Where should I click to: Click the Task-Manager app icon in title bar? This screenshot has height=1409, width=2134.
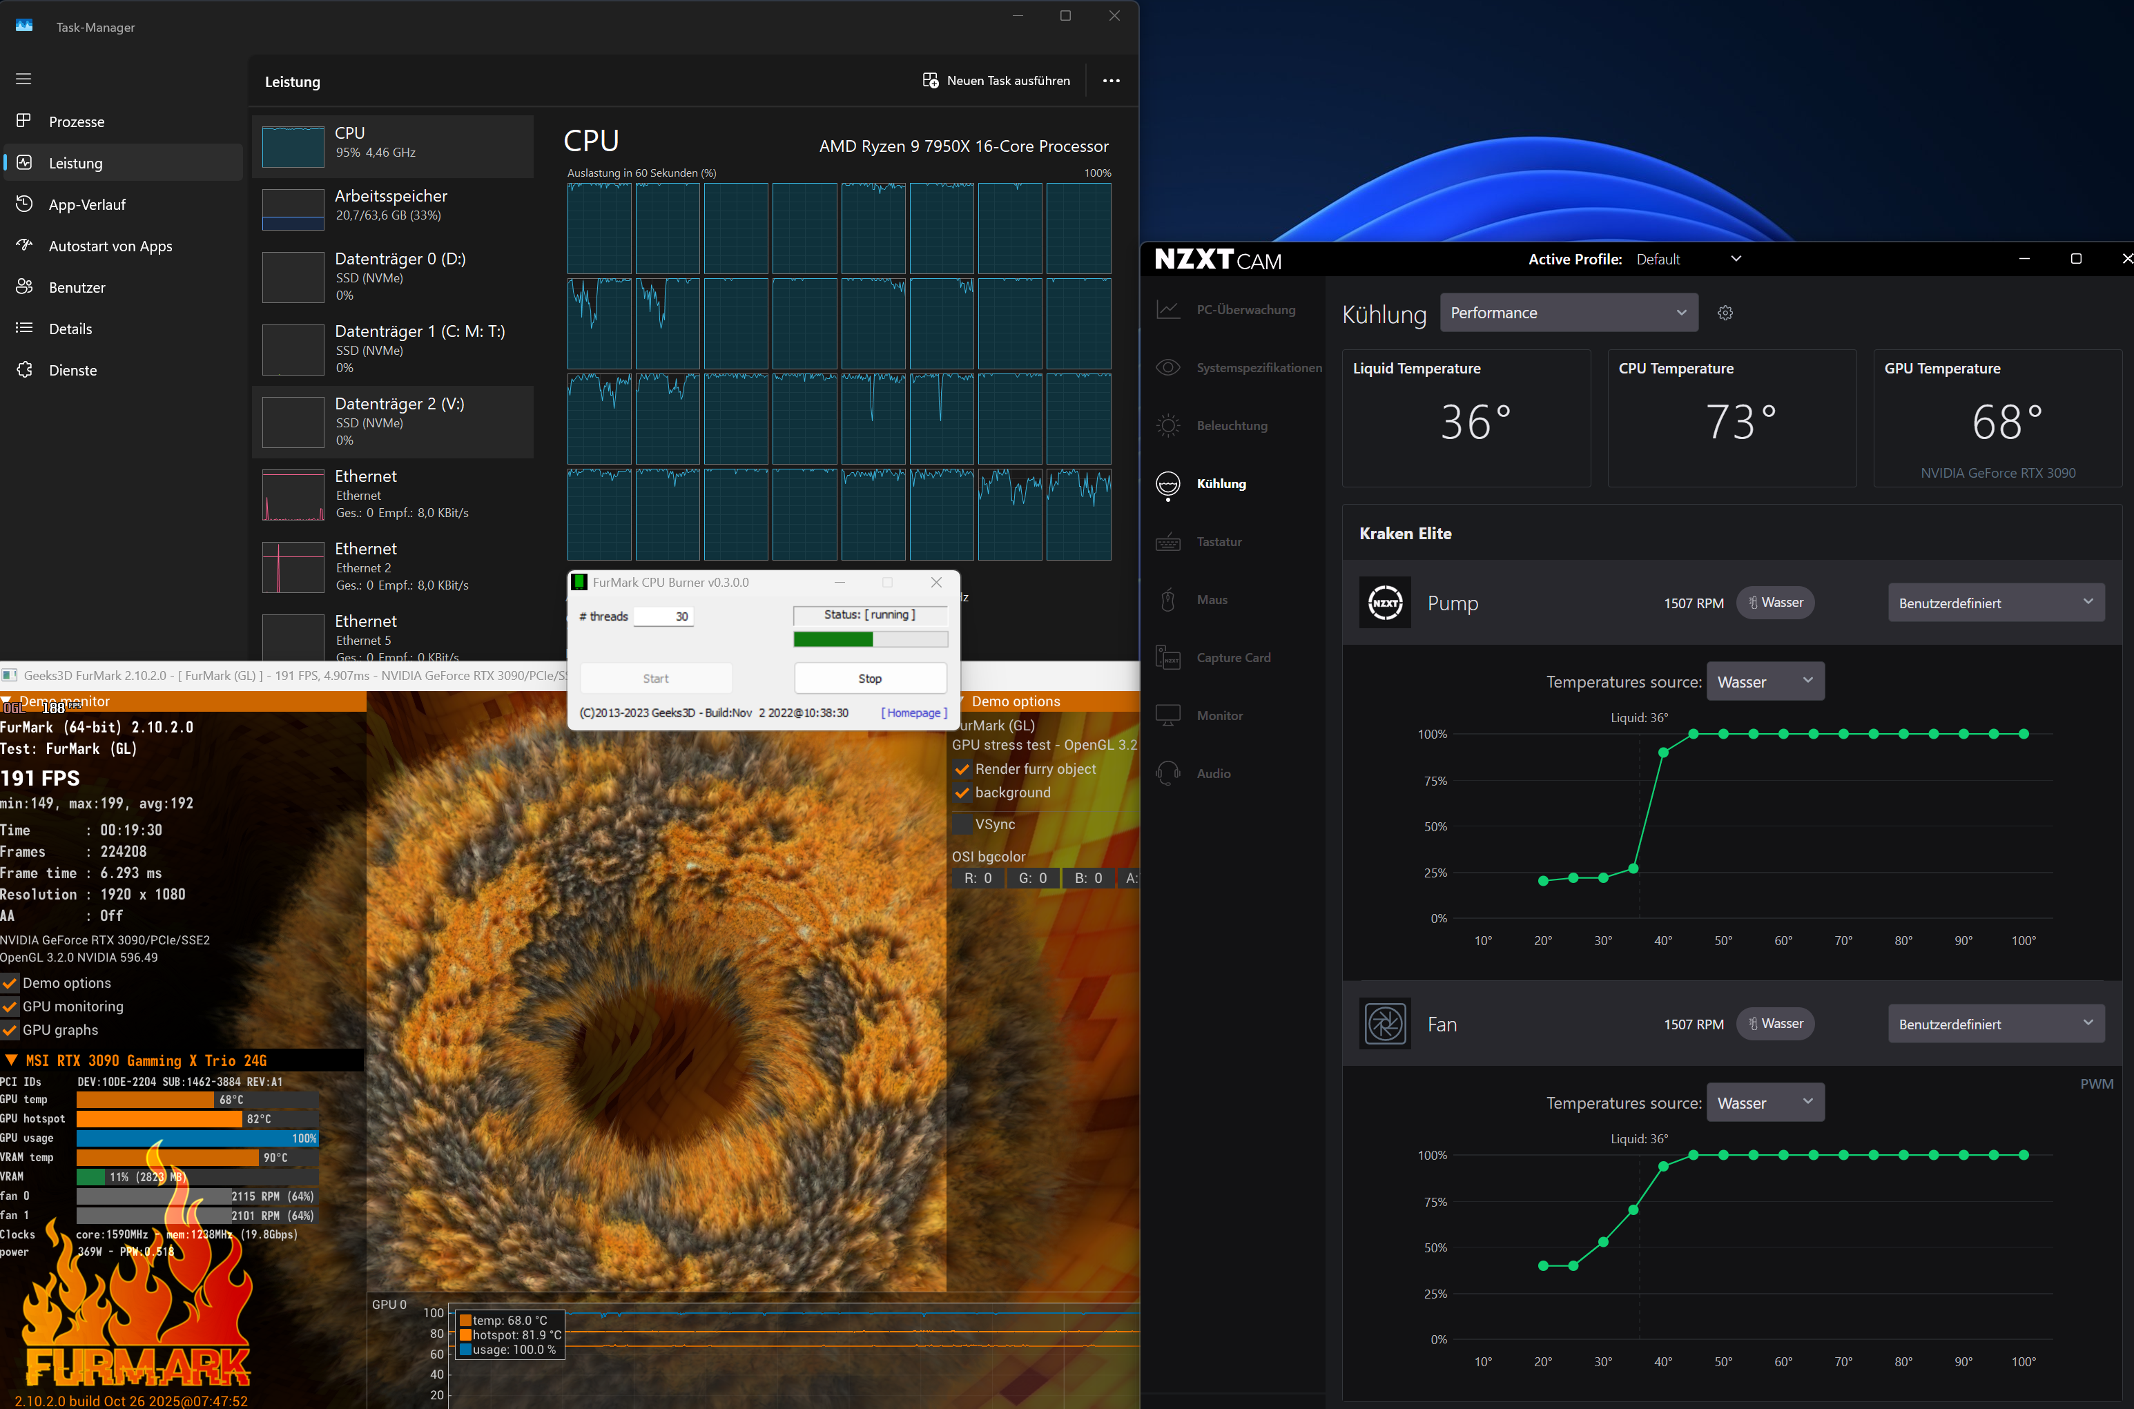tap(24, 26)
